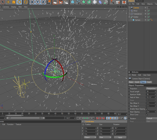Click the Render View clapperboard icon

coord(55,2)
